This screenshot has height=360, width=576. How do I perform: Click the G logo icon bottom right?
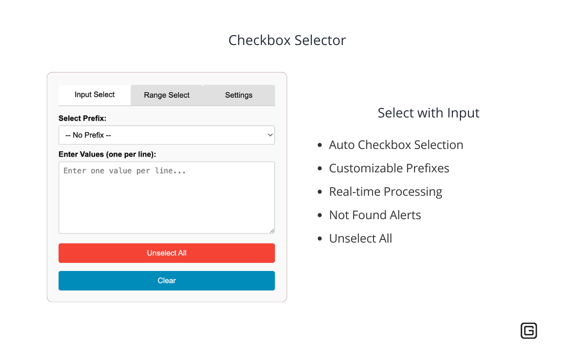(529, 331)
